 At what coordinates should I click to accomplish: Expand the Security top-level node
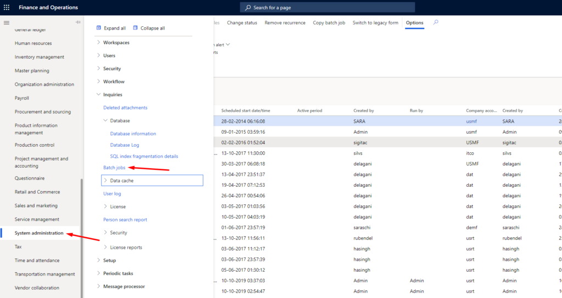[98, 68]
